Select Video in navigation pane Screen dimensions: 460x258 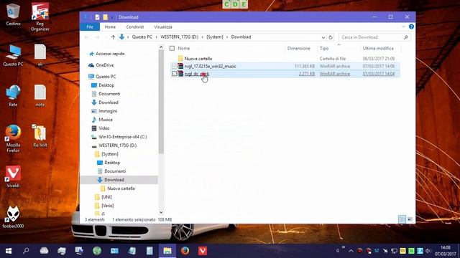(x=103, y=128)
